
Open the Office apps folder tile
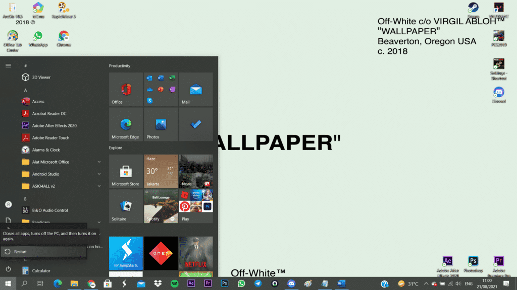[x=161, y=90]
